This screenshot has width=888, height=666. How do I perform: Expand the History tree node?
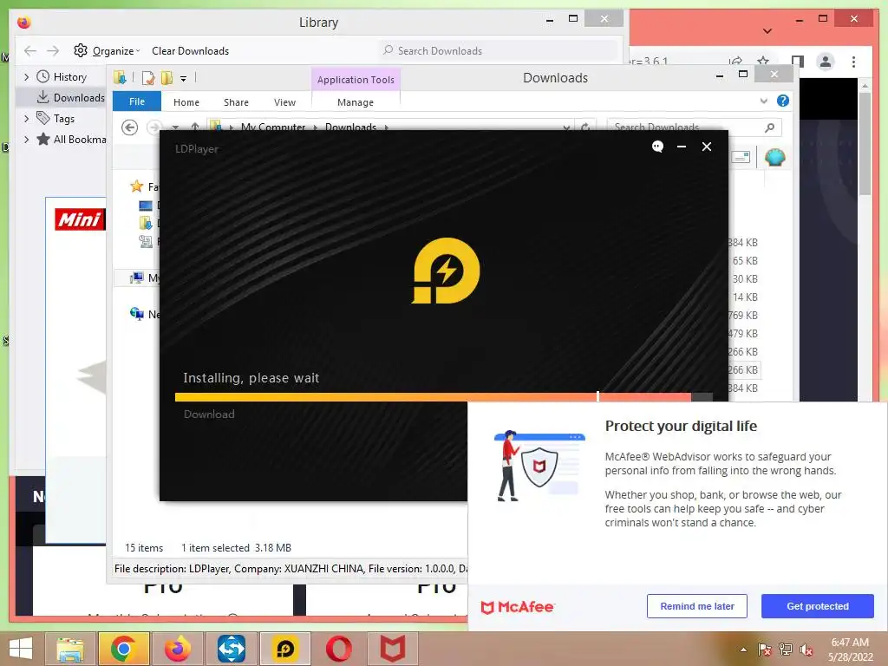click(26, 76)
